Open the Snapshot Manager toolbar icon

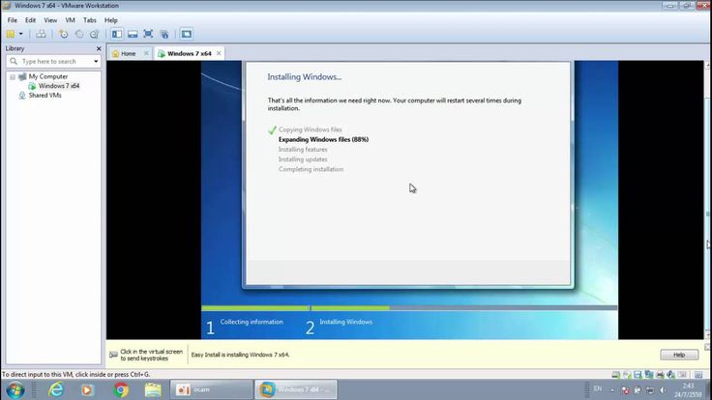point(95,34)
